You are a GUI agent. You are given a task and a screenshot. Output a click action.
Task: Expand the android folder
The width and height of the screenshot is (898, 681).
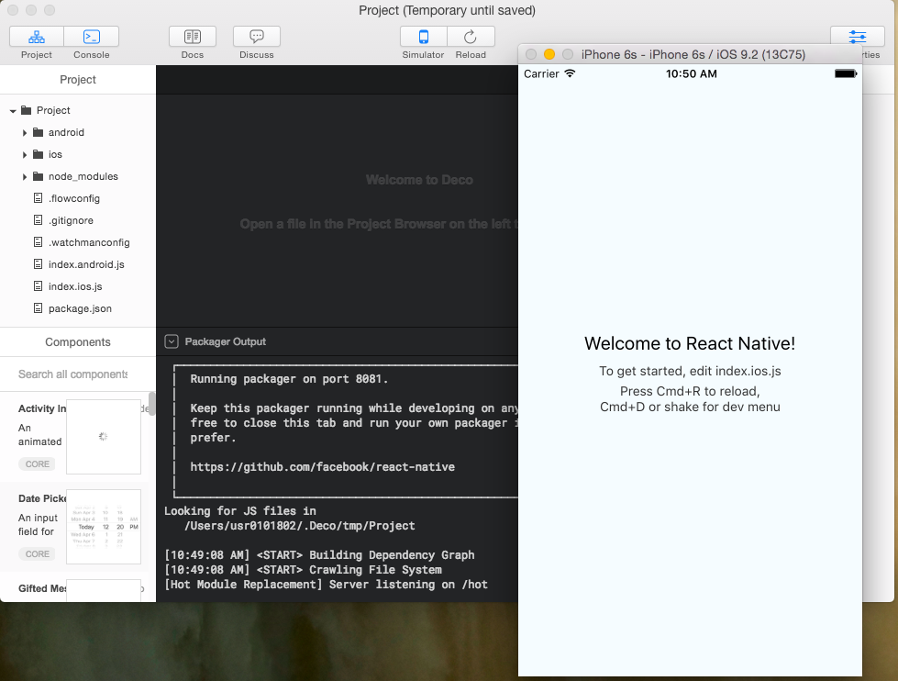[x=25, y=133]
